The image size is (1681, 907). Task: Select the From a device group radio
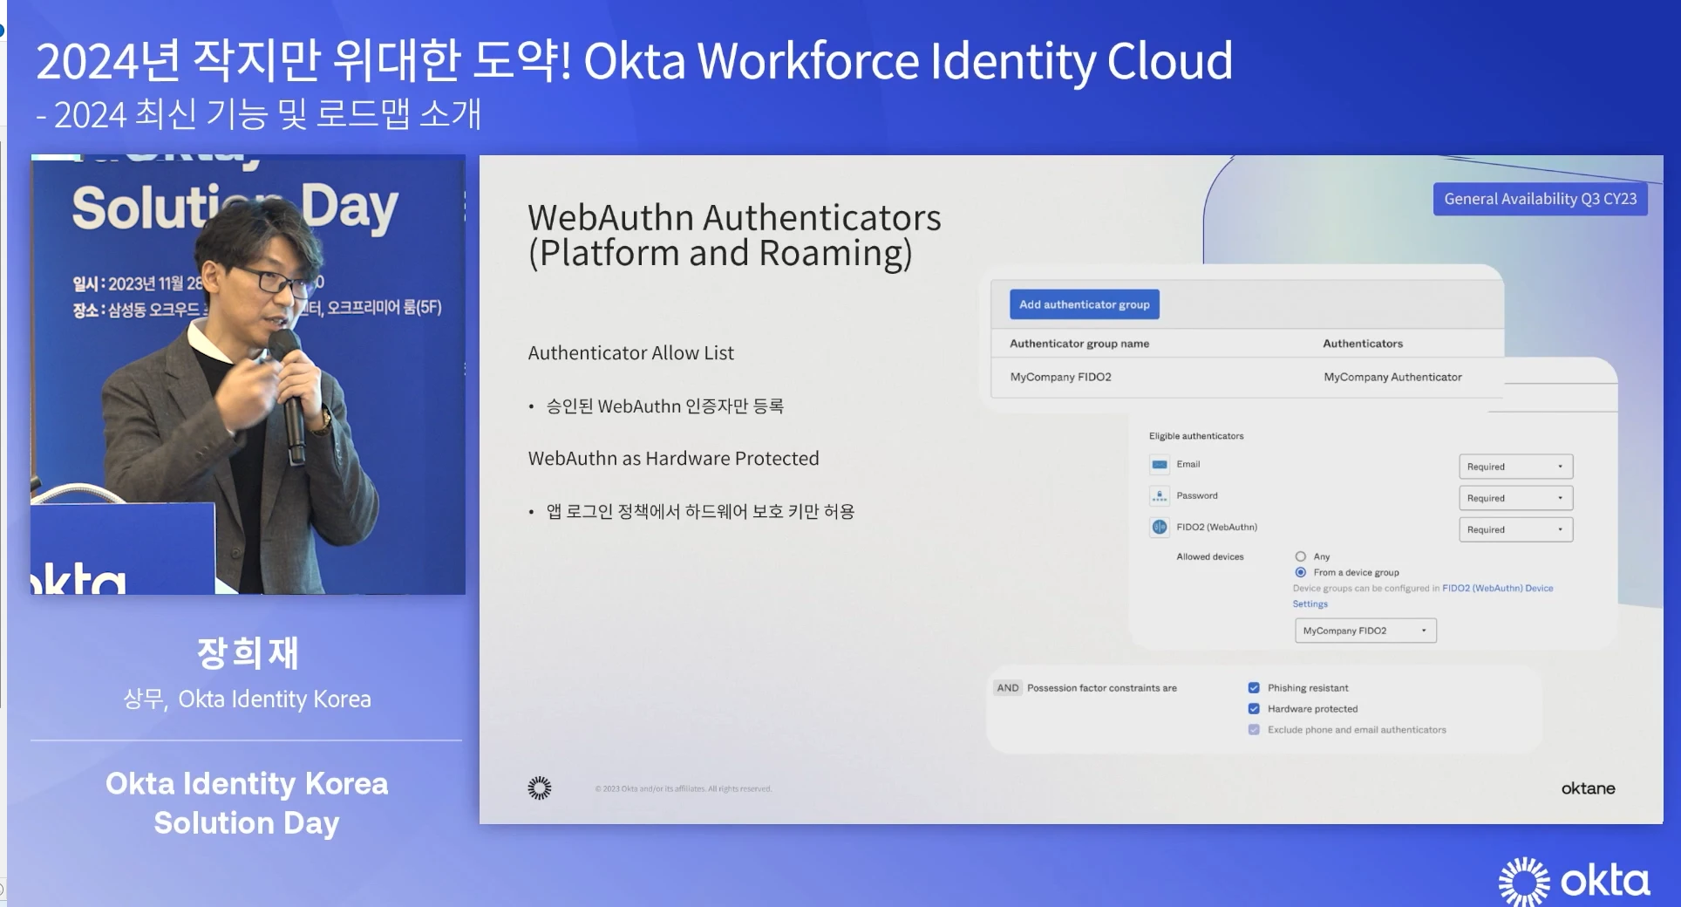click(1301, 572)
